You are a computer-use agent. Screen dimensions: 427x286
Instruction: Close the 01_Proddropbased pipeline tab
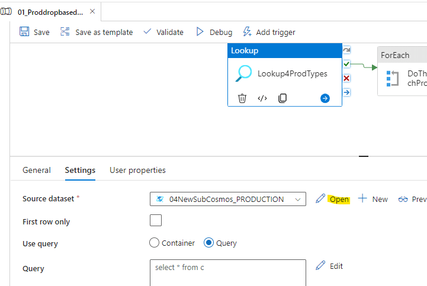92,11
